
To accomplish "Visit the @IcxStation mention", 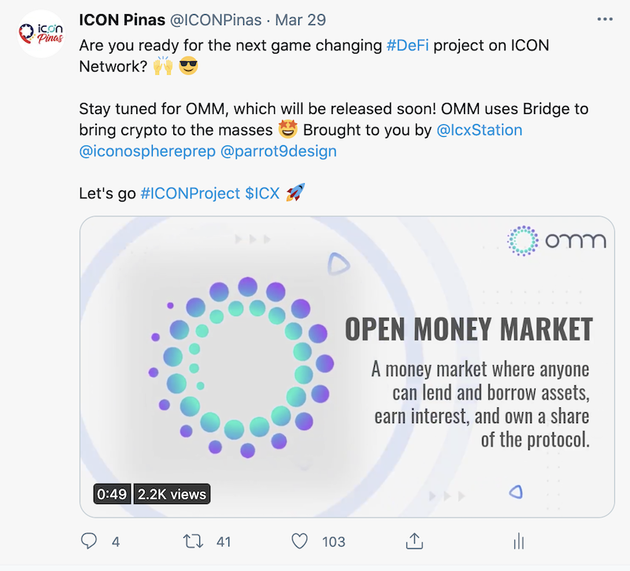I will (x=479, y=129).
